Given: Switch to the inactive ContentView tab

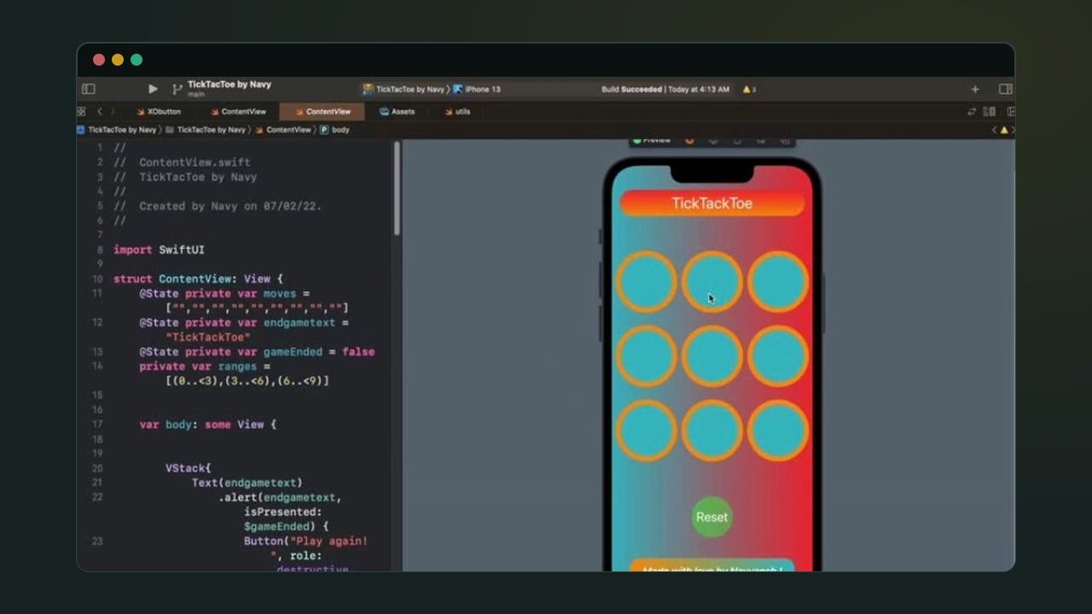Looking at the screenshot, I should (238, 112).
